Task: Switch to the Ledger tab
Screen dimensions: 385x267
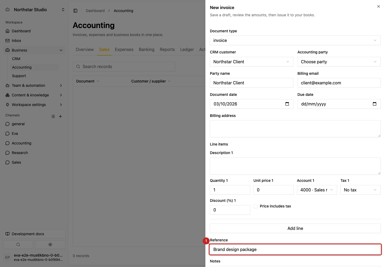Action: 187,49
